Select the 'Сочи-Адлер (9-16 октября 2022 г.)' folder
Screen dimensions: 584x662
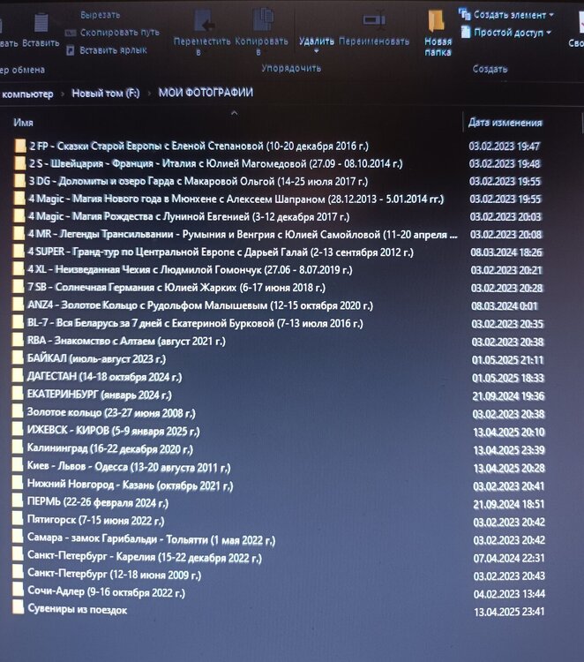[106, 592]
